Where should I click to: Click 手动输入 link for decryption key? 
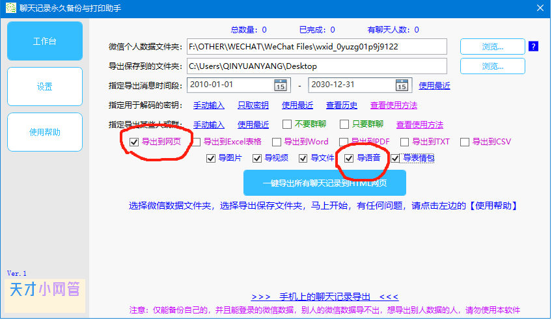pyautogui.click(x=209, y=105)
